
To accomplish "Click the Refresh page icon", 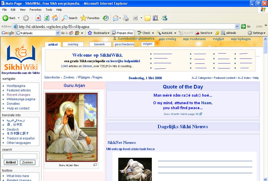I will click(47, 18).
